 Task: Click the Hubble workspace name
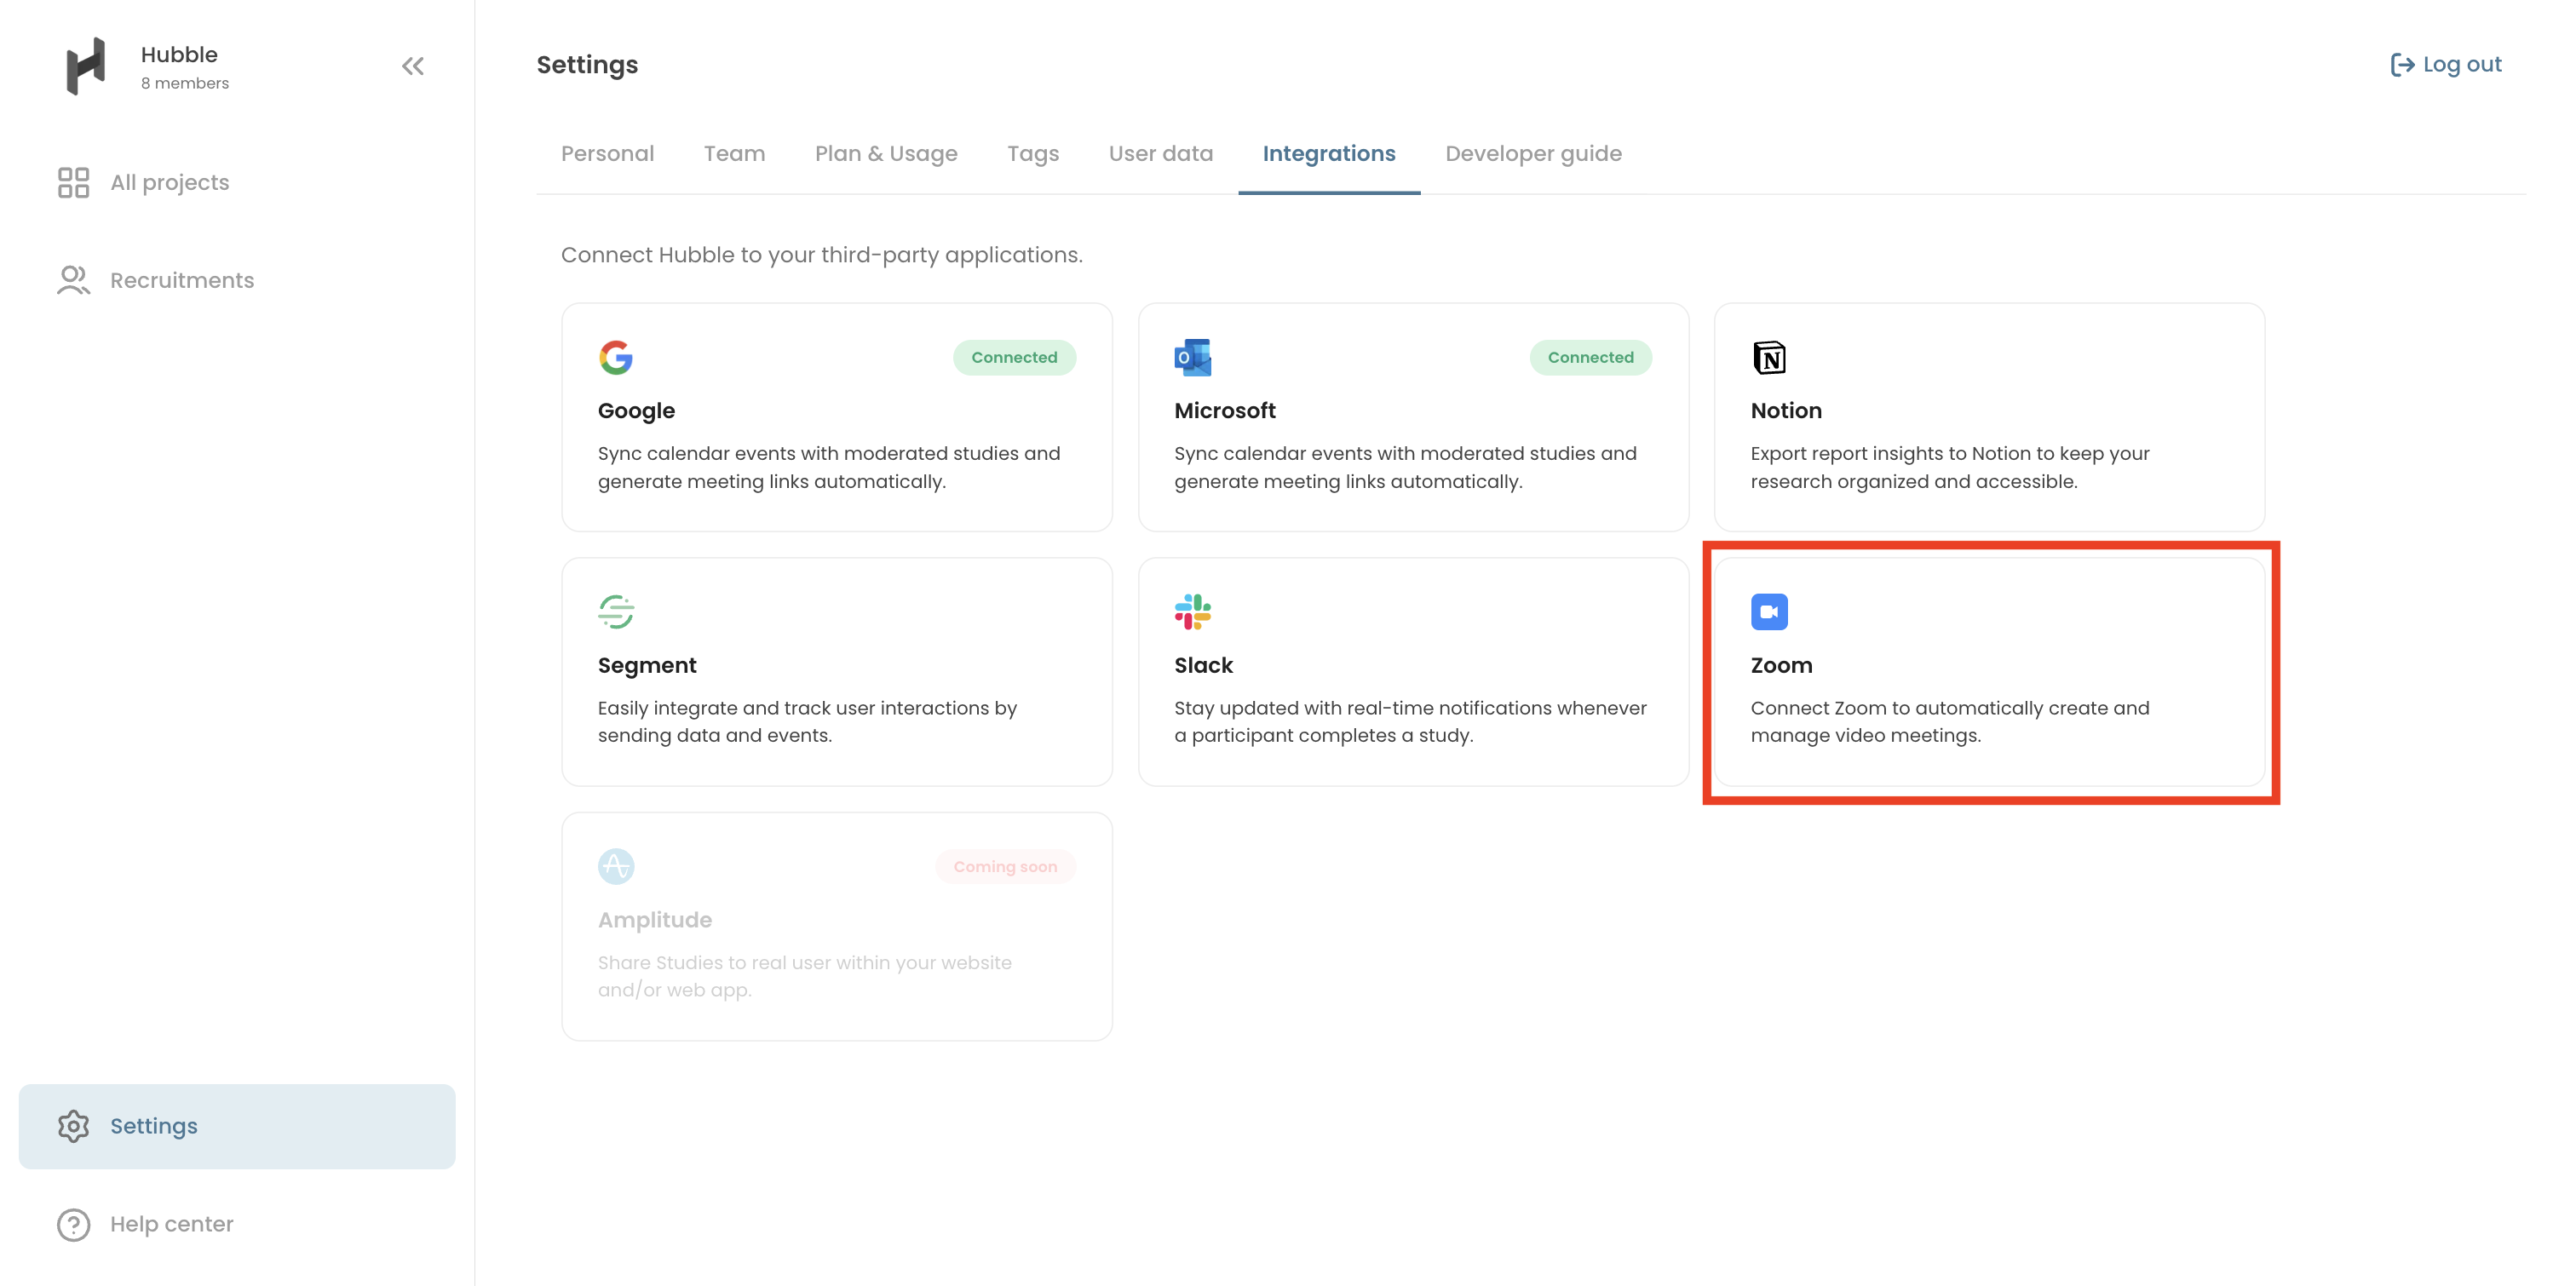(x=179, y=54)
